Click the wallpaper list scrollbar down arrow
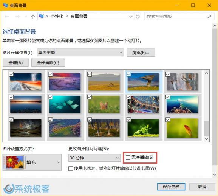The image size is (218, 196). pos(206,139)
